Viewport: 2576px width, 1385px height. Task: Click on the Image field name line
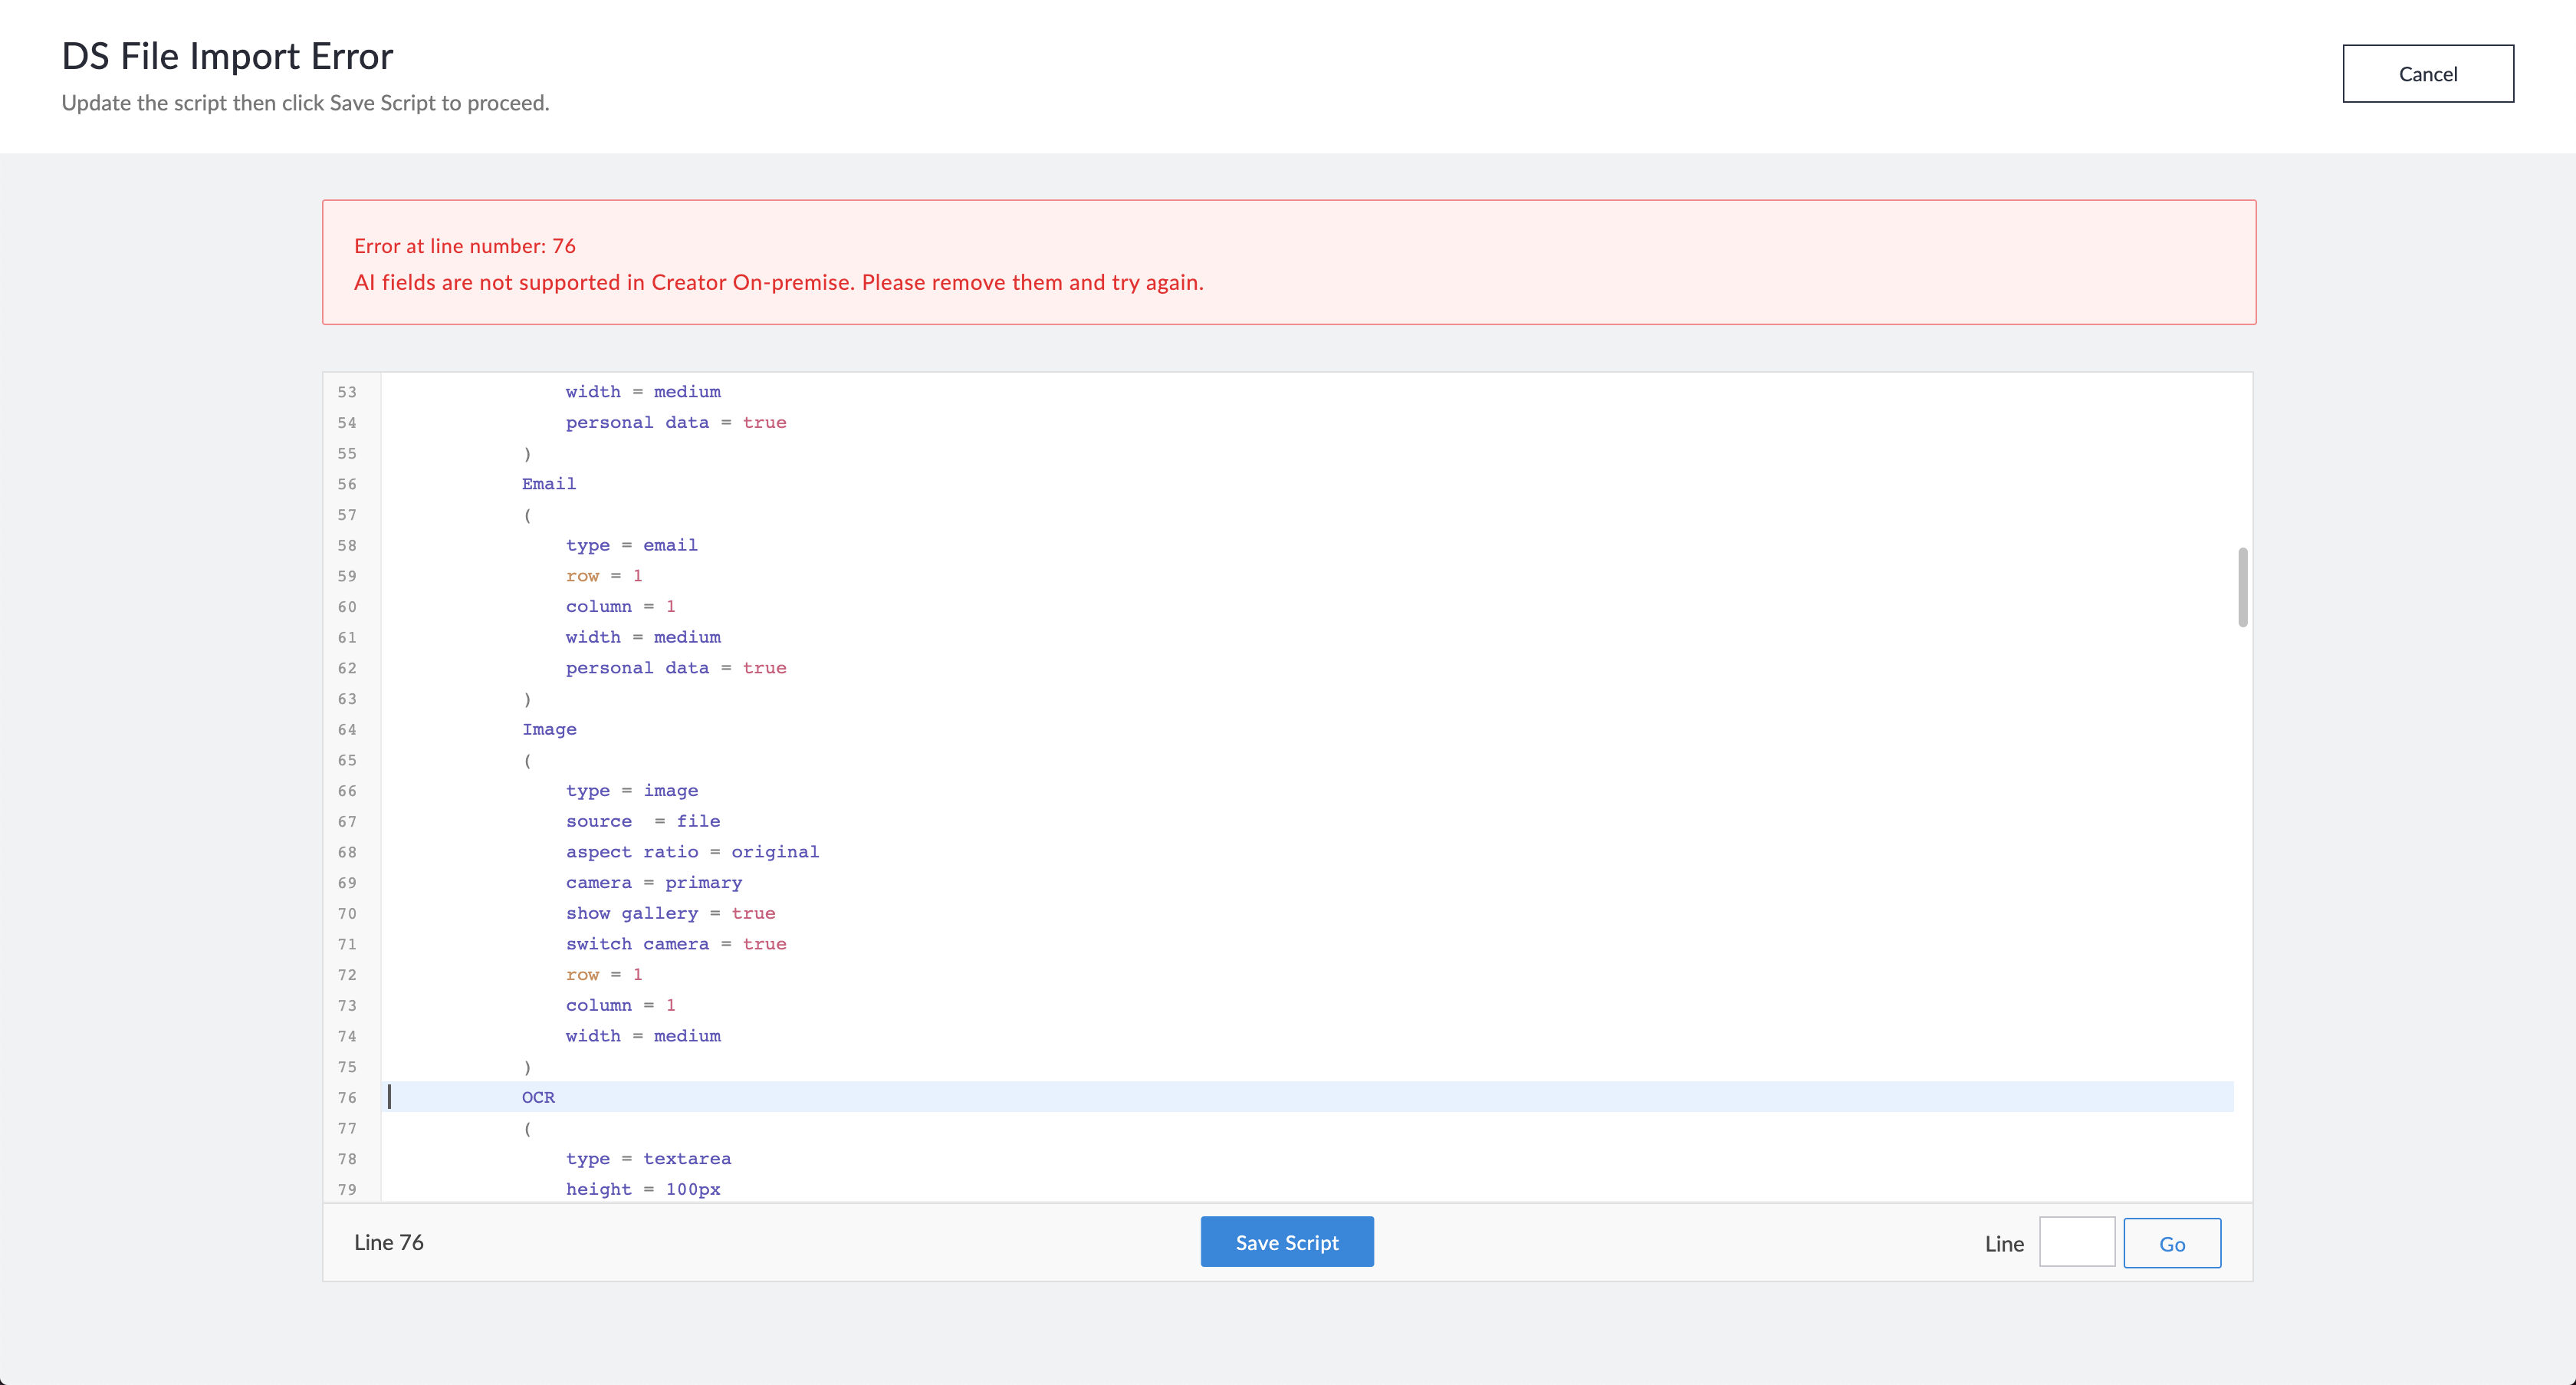549,729
